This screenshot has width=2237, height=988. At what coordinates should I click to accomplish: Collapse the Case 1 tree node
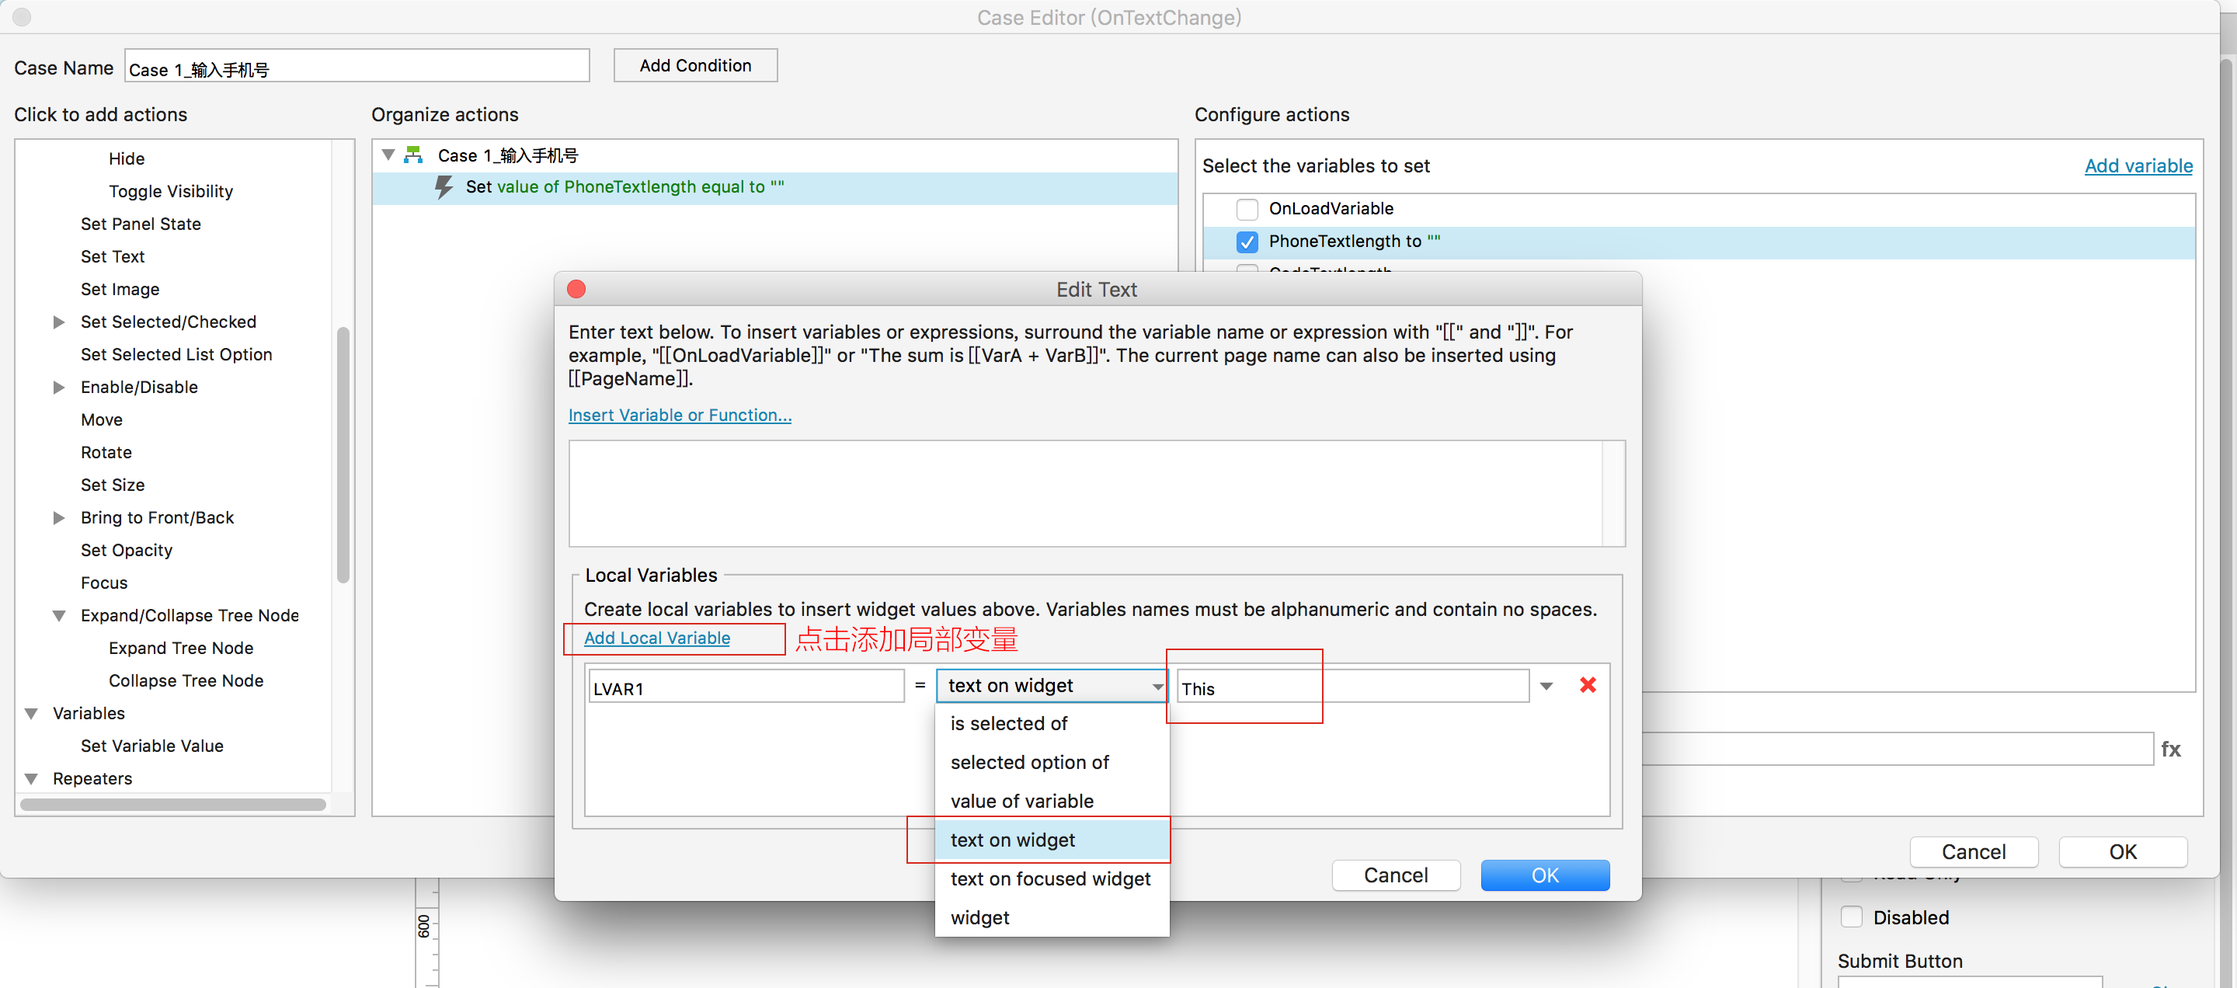click(x=388, y=155)
